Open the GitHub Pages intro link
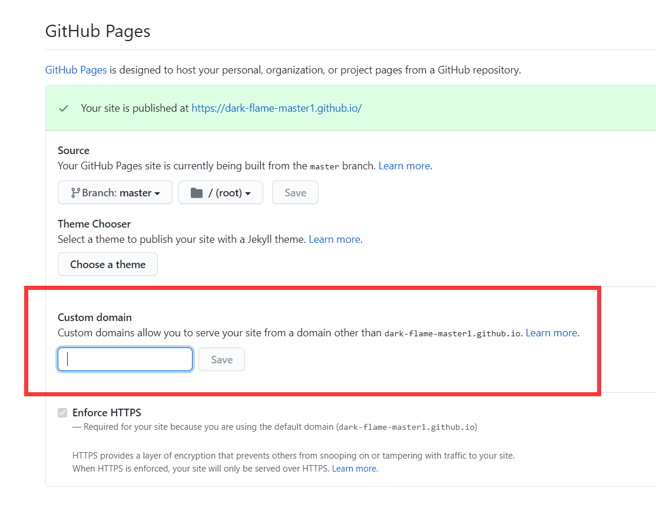Screen dimensions: 656x508 tap(76, 70)
